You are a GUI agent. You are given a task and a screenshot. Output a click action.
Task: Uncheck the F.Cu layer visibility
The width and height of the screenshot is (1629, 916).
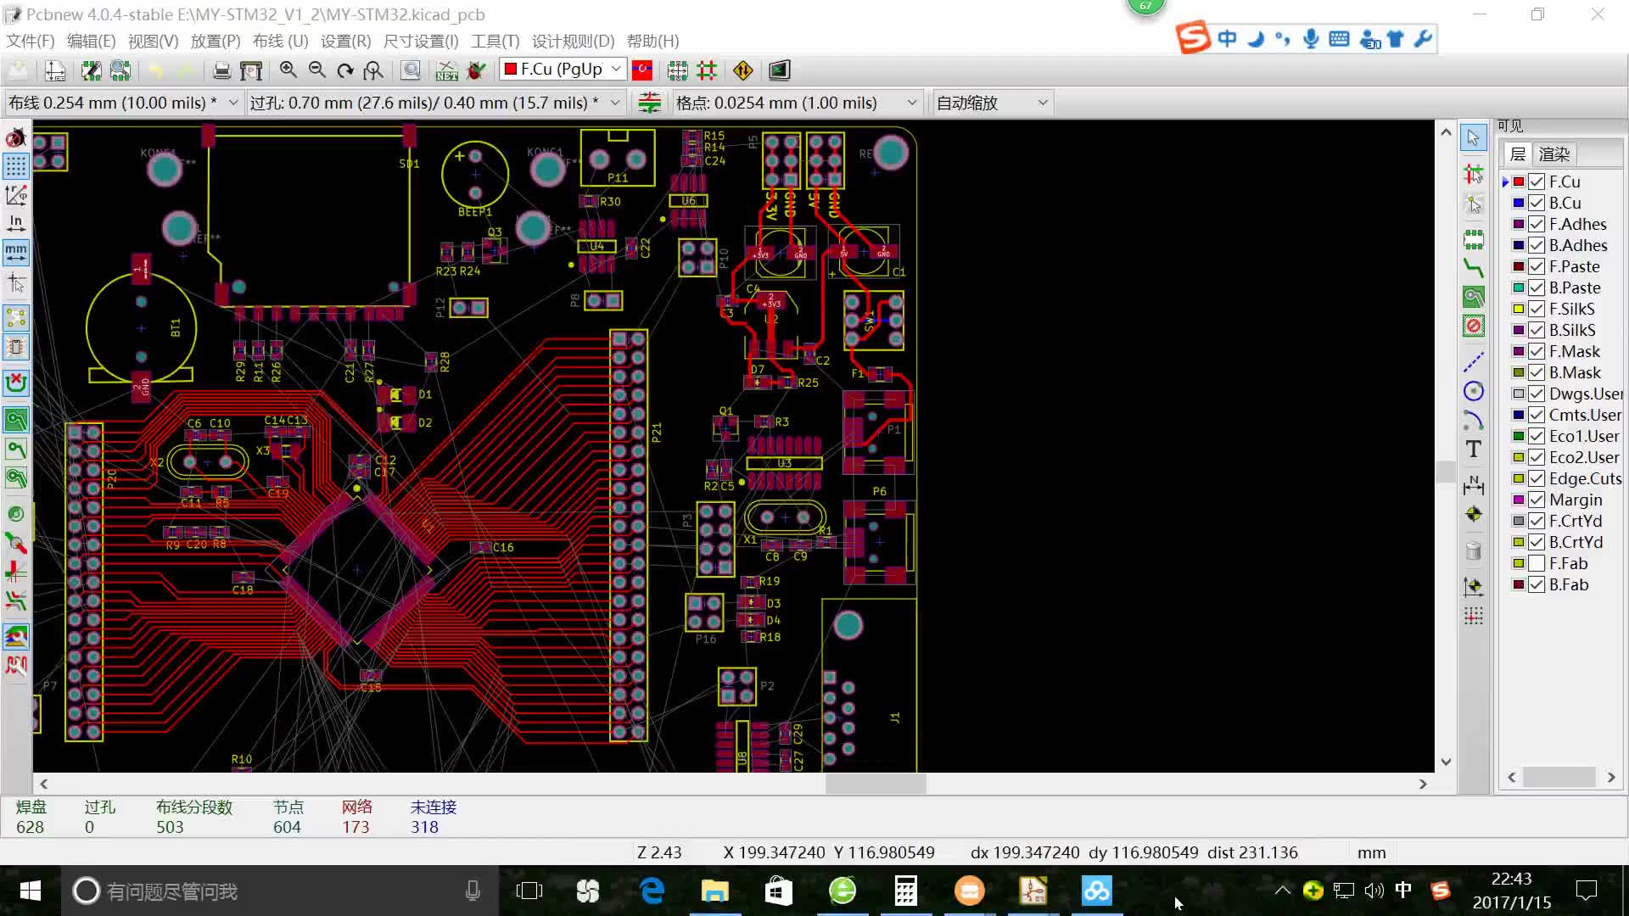pyautogui.click(x=1537, y=182)
